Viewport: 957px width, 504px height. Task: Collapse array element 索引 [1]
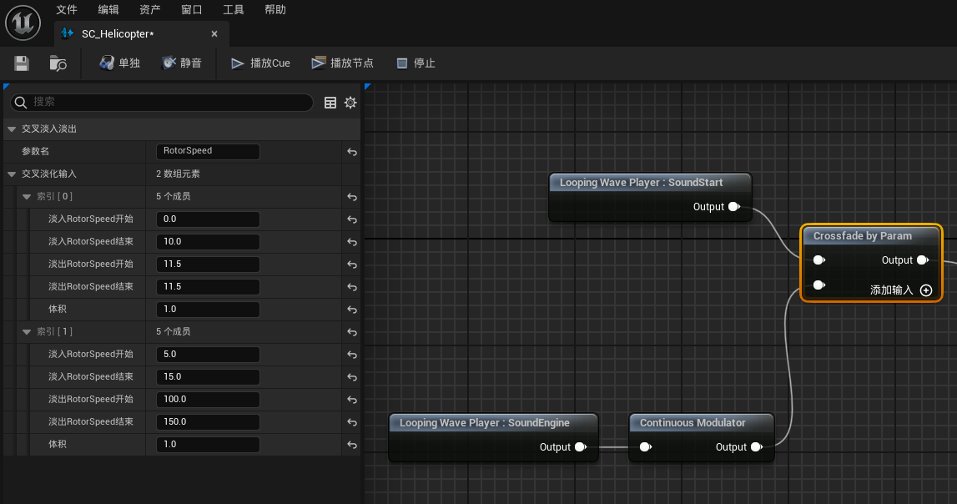27,333
